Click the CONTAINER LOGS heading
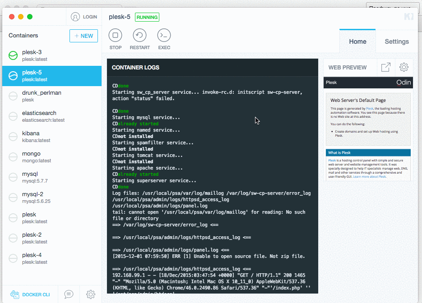The image size is (422, 303). 136,68
